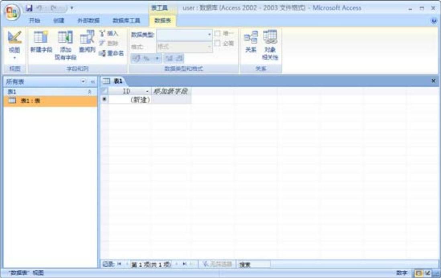The image size is (441, 278).
Task: Click the 添加新字段 column header
Action: click(x=171, y=91)
